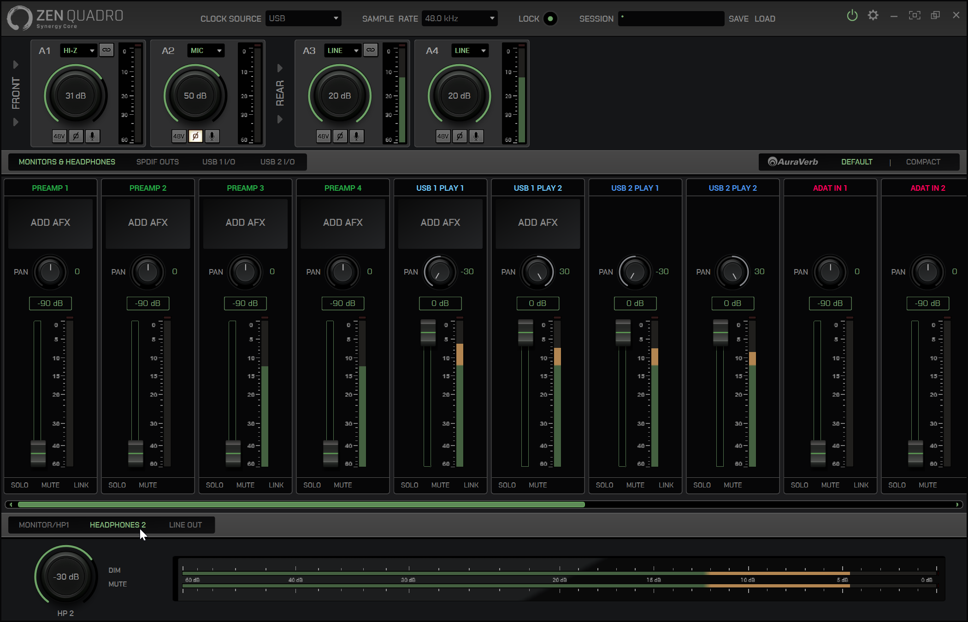This screenshot has width=968, height=622.
Task: Link preamps A1 and A2
Action: pyautogui.click(x=106, y=50)
